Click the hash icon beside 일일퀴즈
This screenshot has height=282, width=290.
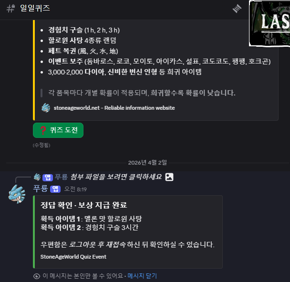(10, 9)
